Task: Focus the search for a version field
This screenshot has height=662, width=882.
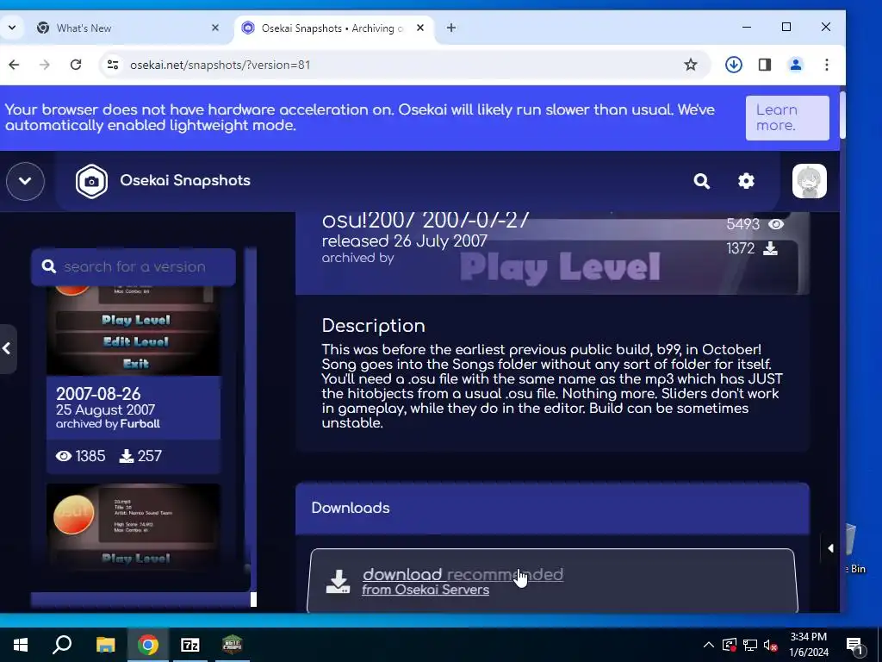Action: pyautogui.click(x=134, y=267)
